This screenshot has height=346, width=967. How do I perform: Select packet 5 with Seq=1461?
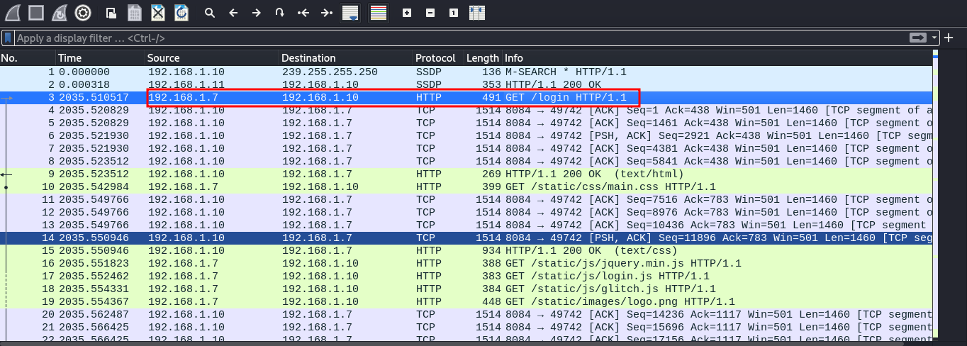[466, 123]
